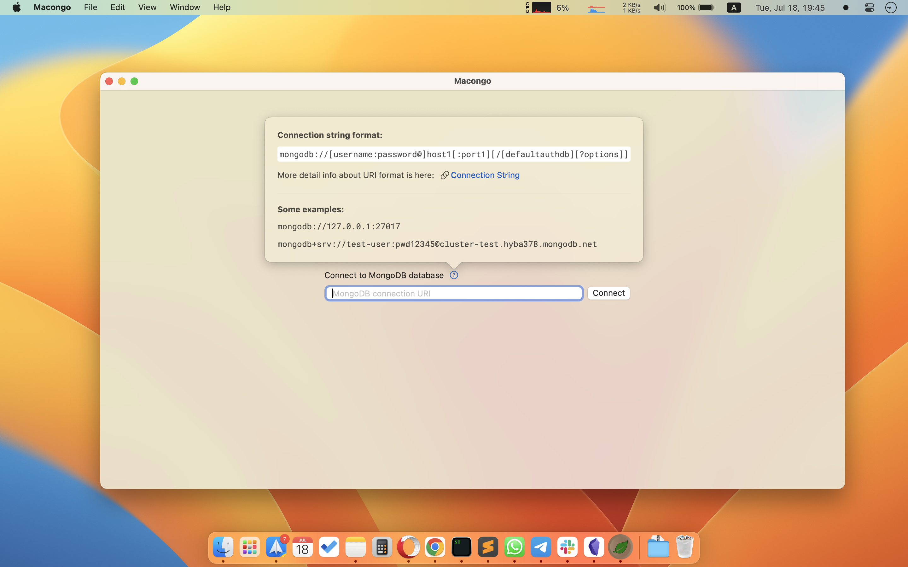The width and height of the screenshot is (908, 567).
Task: Open Sublime Text from the Dock
Action: pos(488,547)
